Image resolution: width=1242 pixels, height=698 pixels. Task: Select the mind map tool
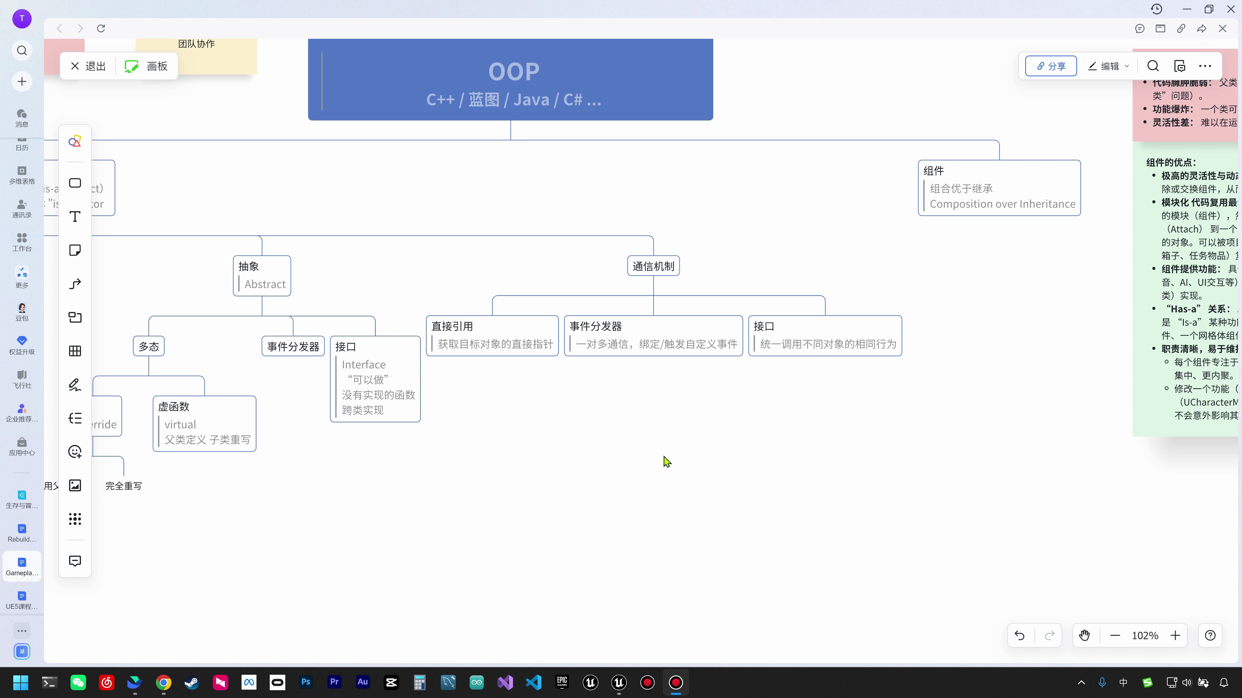pyautogui.click(x=75, y=418)
